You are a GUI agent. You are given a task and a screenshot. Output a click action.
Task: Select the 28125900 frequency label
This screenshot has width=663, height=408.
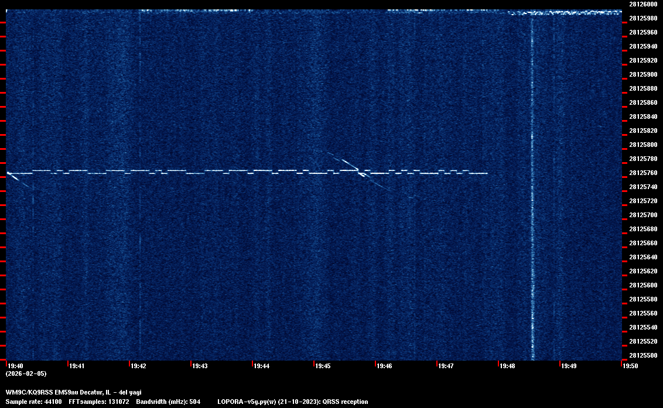point(643,74)
